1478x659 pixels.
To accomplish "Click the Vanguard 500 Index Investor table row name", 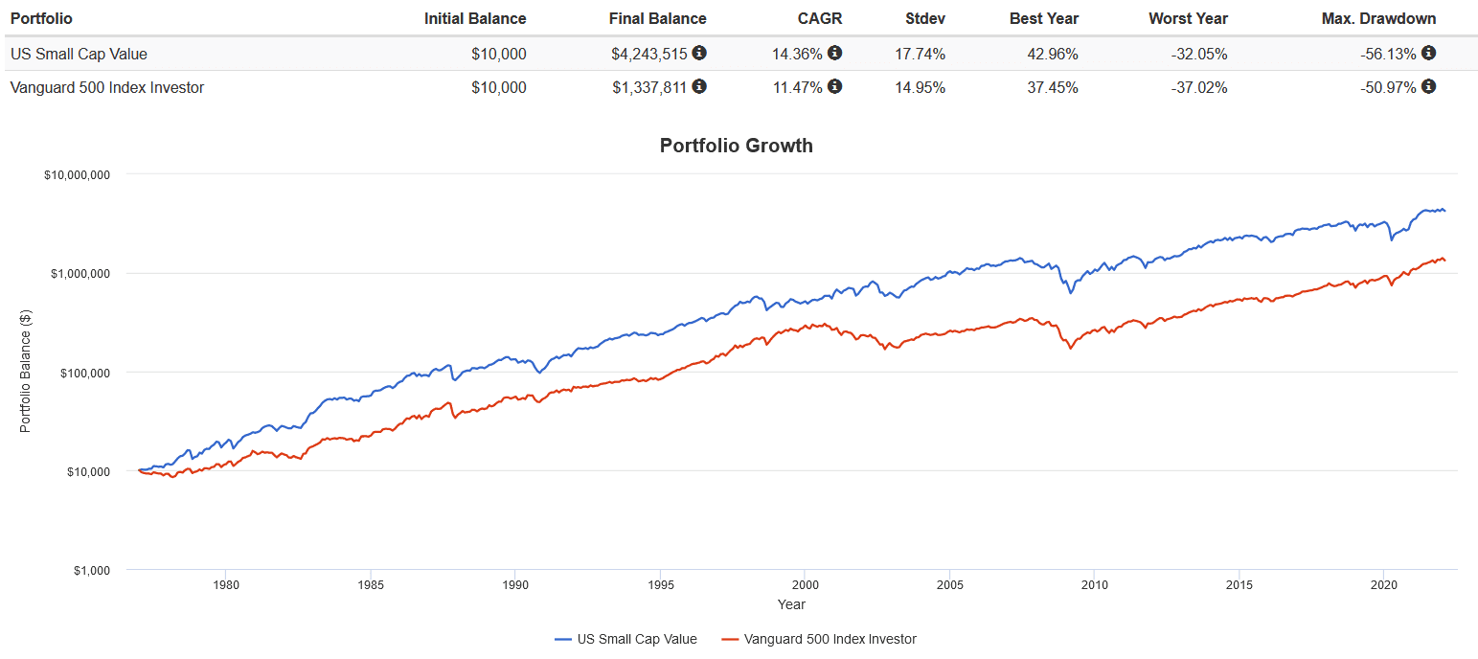I will click(x=106, y=88).
